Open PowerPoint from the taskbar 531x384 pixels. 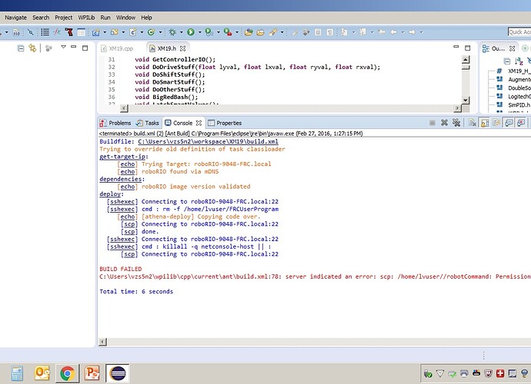tap(92, 373)
